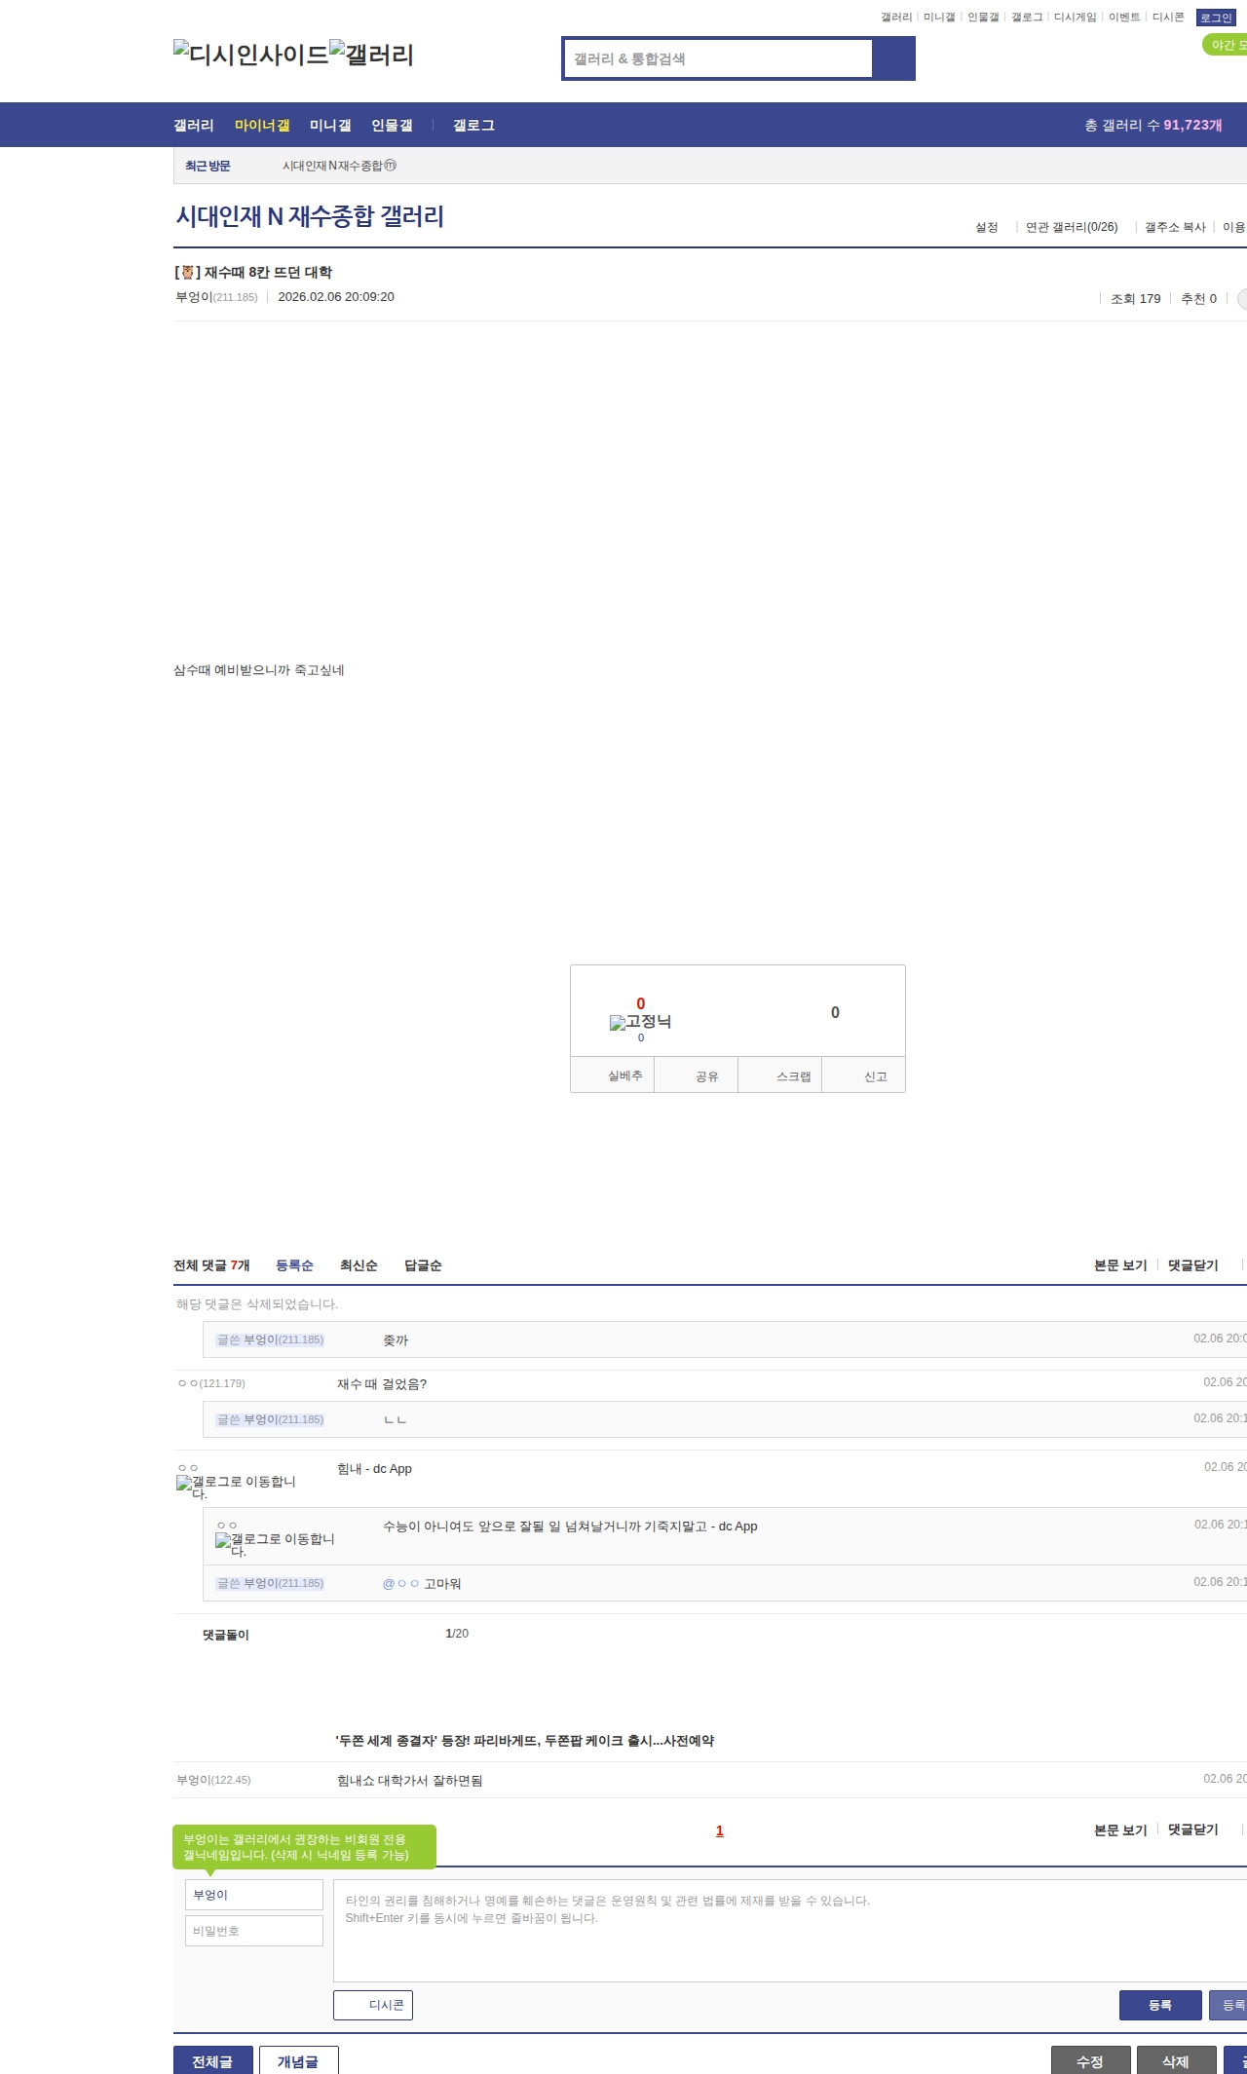Click the 비밀번호 password field
1247x2074 pixels.
pos(253,1931)
